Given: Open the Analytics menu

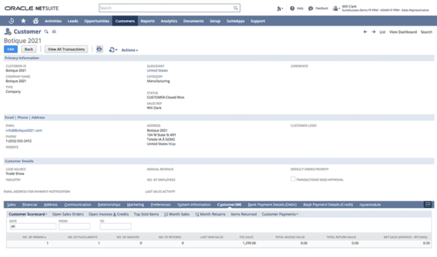Looking at the screenshot, I should tap(169, 21).
